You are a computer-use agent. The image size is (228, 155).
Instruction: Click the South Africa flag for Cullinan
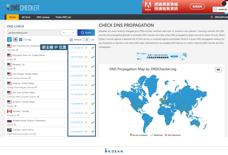(9, 130)
